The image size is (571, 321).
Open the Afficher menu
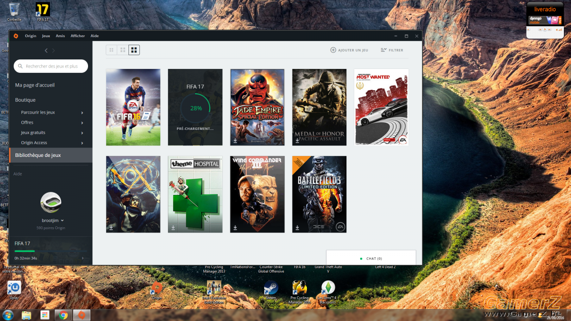tap(78, 36)
